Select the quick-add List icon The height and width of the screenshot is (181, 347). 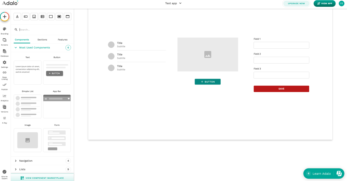click(42, 17)
